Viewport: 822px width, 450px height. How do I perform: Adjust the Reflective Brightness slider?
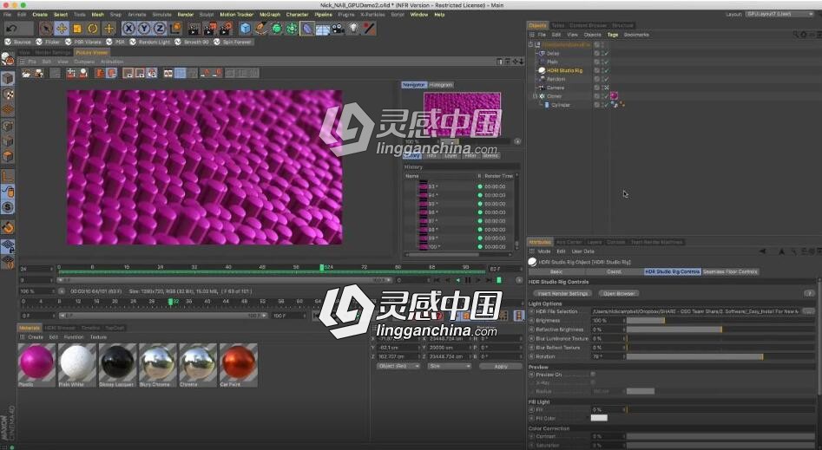coord(720,329)
